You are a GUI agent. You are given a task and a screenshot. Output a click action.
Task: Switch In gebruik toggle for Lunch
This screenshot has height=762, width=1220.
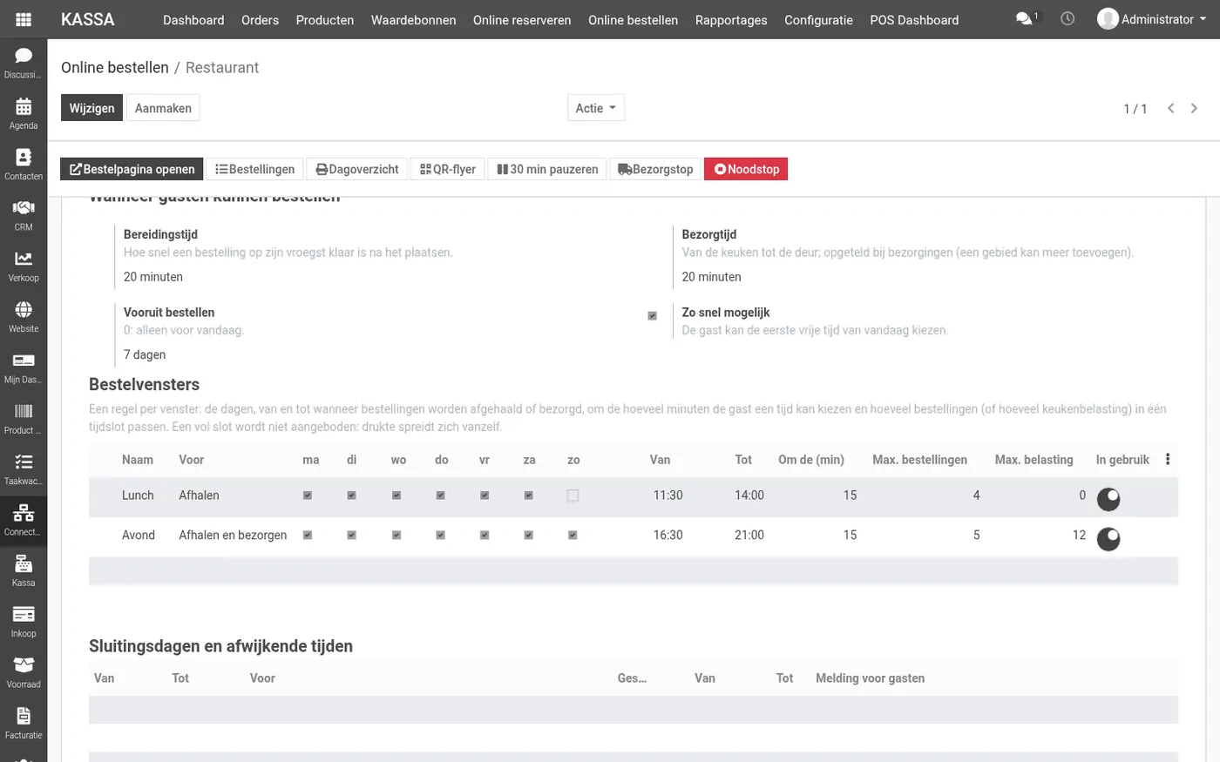pyautogui.click(x=1108, y=498)
